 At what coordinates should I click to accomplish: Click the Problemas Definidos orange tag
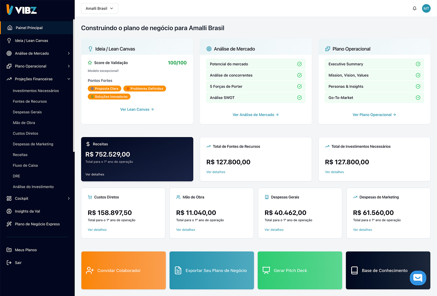point(144,88)
